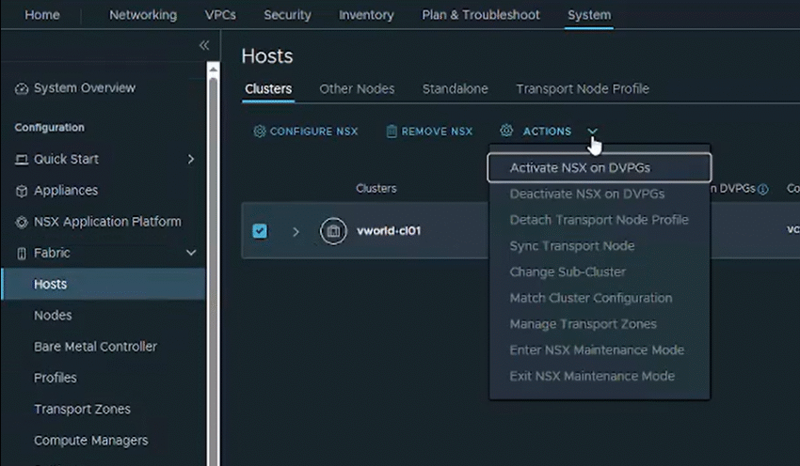Open System Overview in sidebar
Viewport: 800px width, 466px height.
(85, 88)
